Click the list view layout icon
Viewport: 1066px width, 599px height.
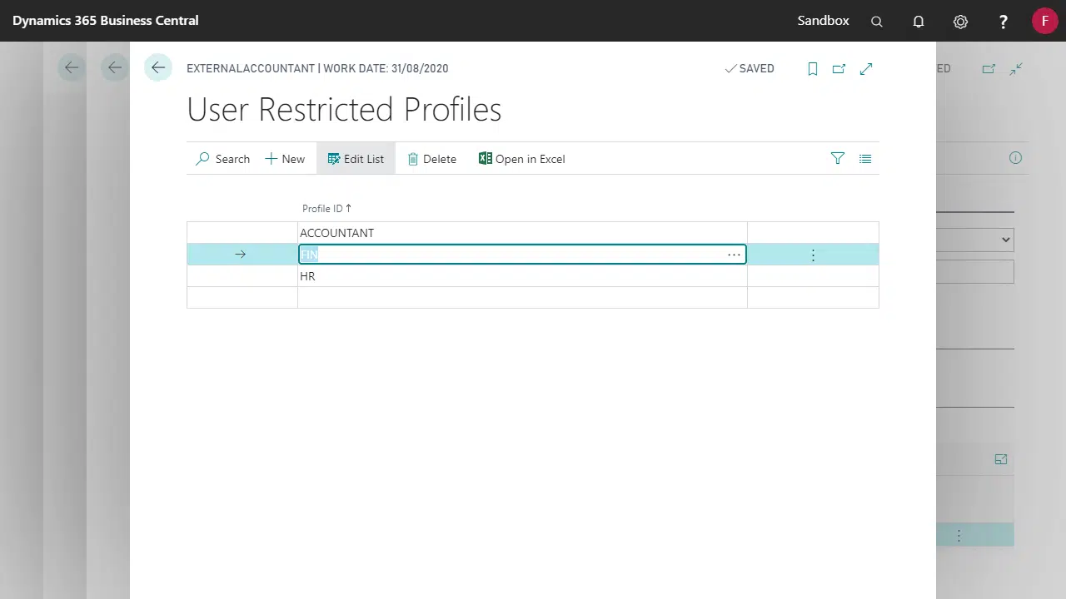tap(865, 158)
